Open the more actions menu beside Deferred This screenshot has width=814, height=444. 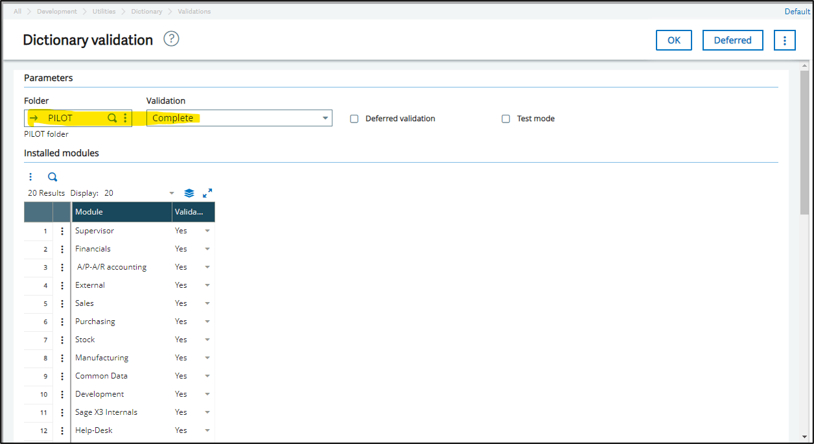(784, 40)
